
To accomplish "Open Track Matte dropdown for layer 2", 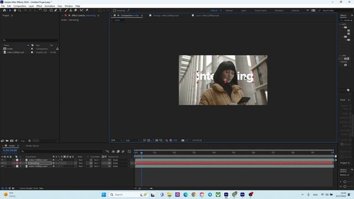I will tap(97, 163).
